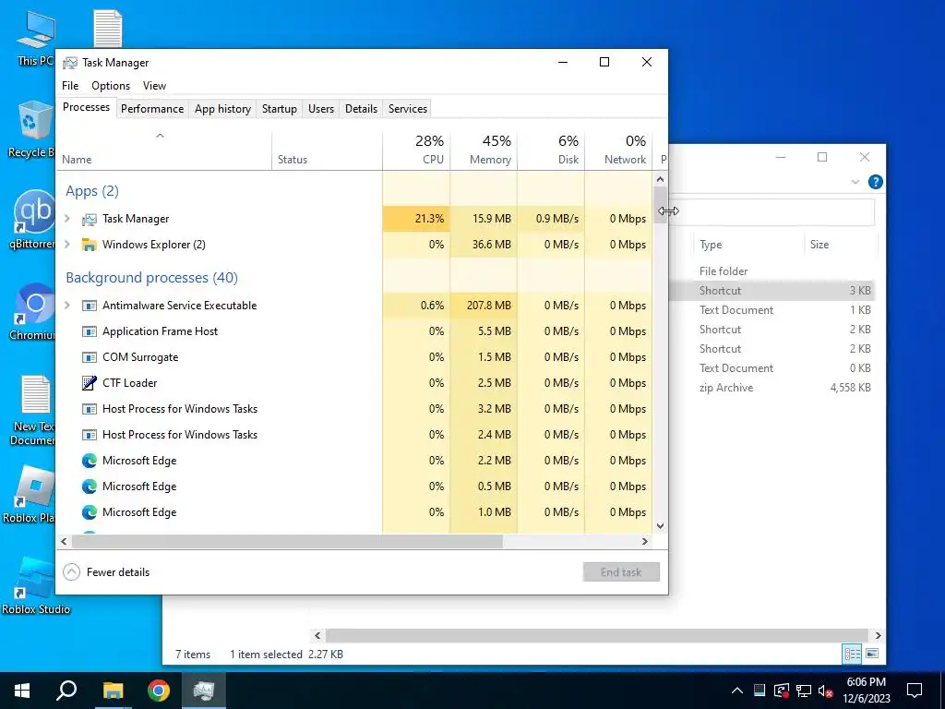Image resolution: width=945 pixels, height=709 pixels.
Task: Open Help icon in File Explorer window
Action: [875, 182]
